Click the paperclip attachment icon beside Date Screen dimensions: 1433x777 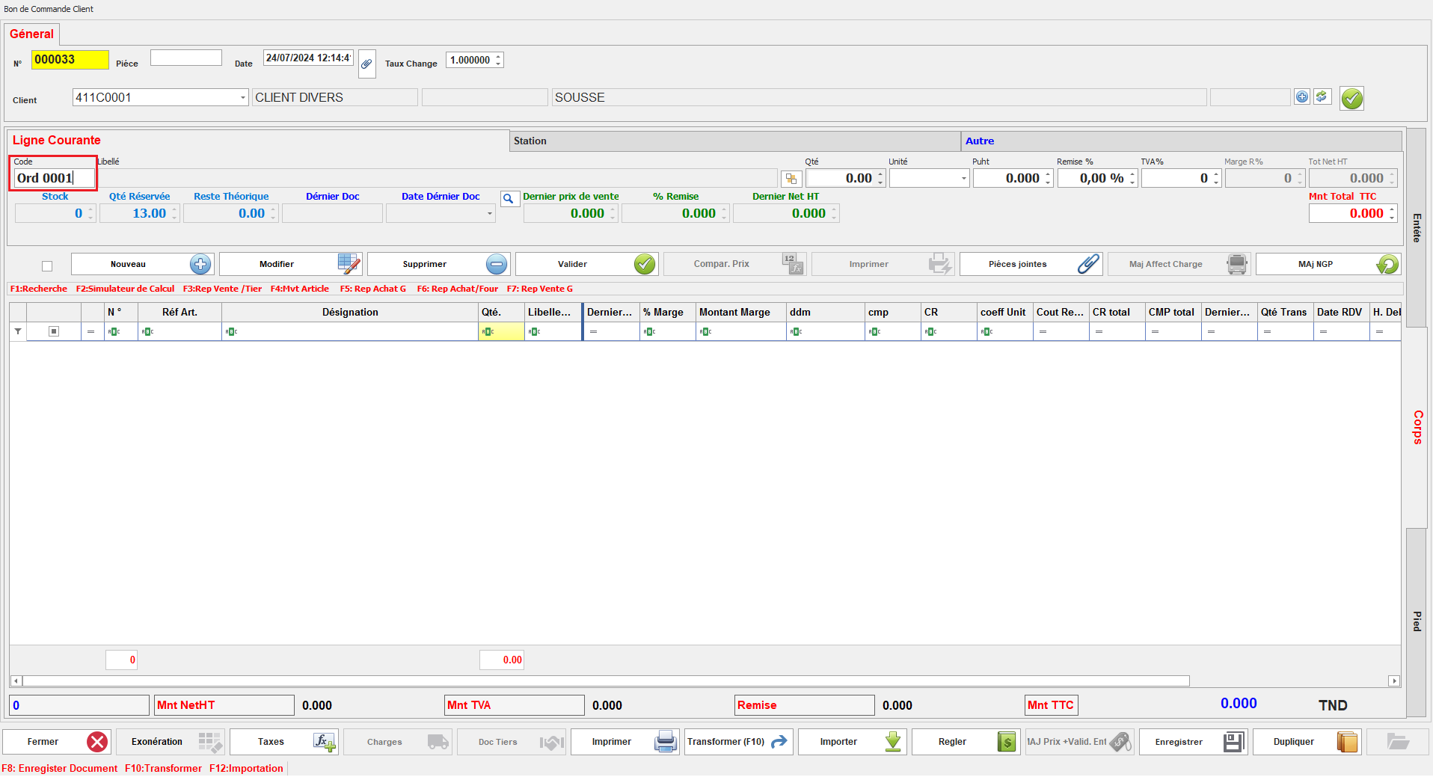[366, 64]
